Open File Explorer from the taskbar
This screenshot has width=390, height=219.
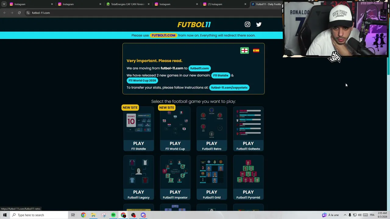(x=93, y=215)
